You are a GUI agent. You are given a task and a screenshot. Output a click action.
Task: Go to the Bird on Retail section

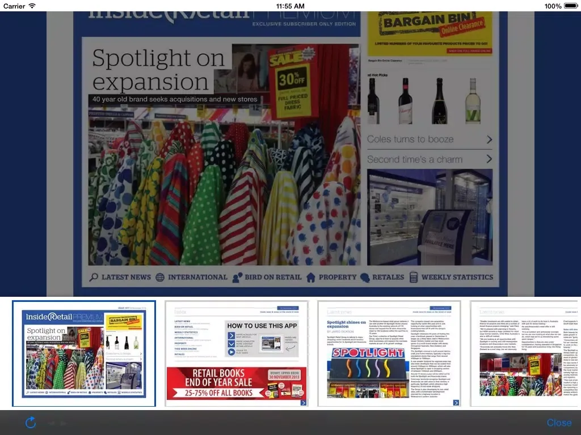pos(267,277)
